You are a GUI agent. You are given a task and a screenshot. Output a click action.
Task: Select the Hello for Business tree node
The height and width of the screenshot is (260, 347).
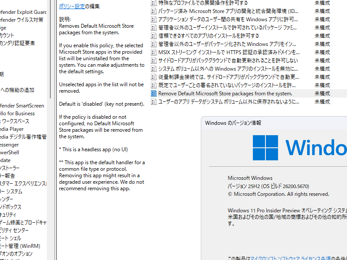(x=17, y=114)
